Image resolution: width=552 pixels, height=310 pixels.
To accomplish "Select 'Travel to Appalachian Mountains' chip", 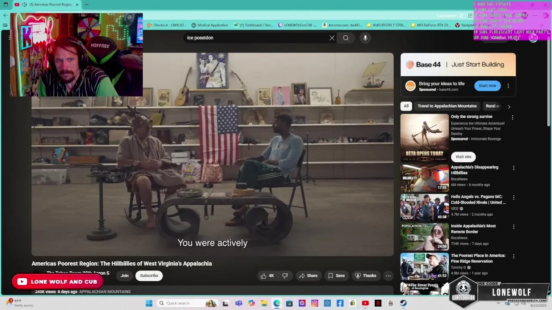I will 447,106.
